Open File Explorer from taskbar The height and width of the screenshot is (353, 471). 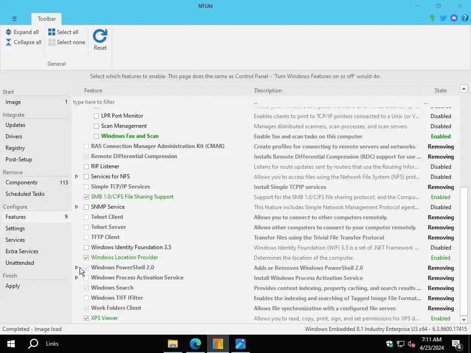(x=173, y=344)
